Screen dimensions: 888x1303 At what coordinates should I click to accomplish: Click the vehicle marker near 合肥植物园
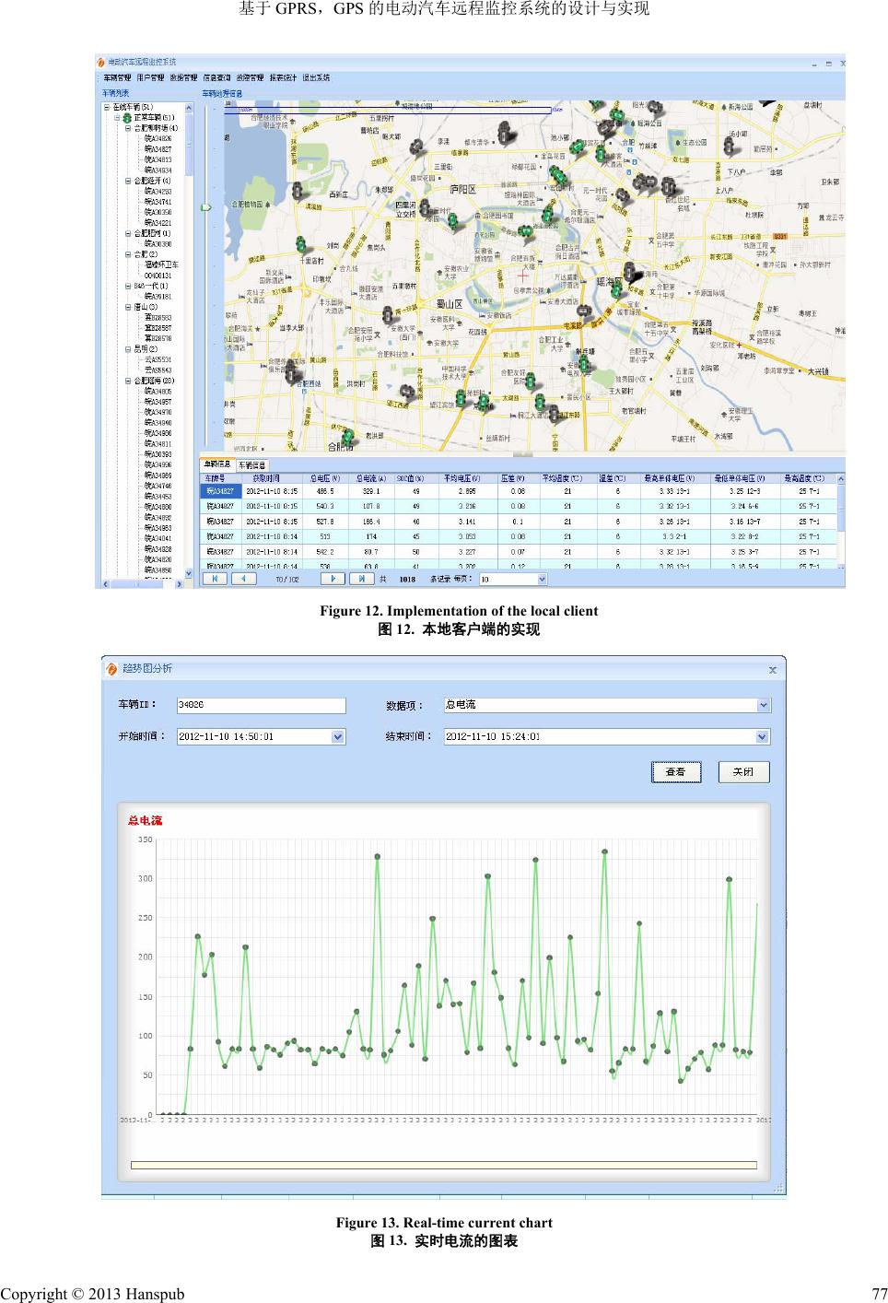[297, 191]
